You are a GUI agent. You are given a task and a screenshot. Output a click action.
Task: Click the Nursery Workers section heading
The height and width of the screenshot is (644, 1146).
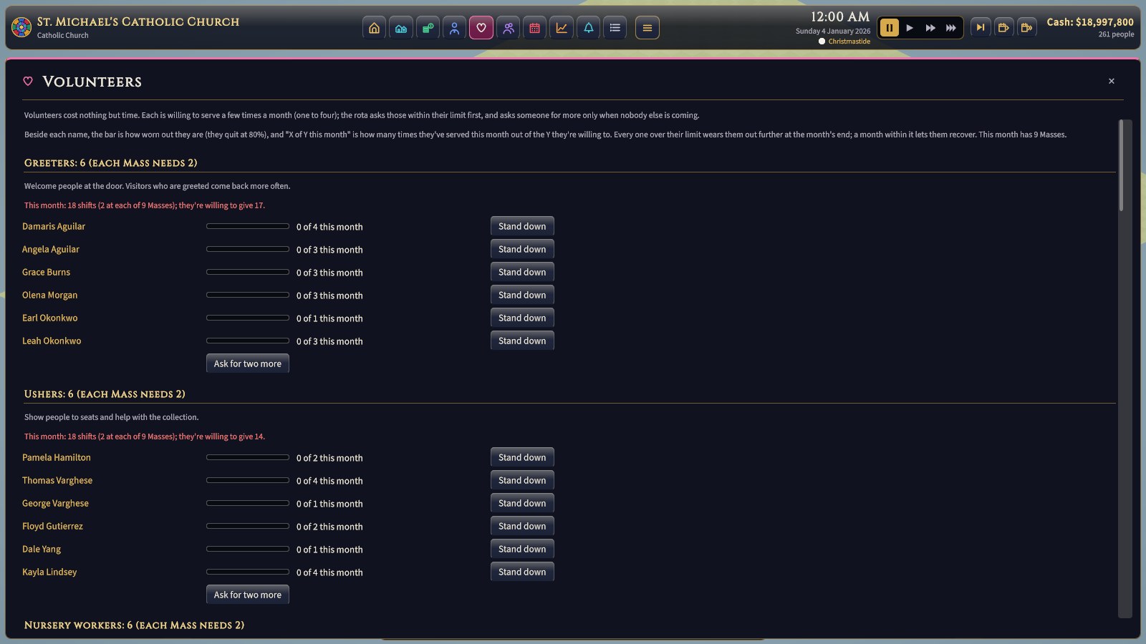134,625
